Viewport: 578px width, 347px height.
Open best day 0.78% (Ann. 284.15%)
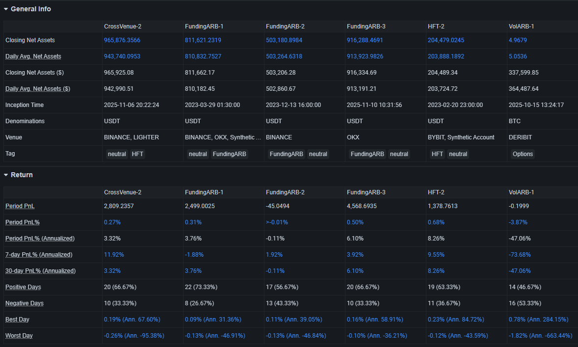pyautogui.click(x=539, y=320)
